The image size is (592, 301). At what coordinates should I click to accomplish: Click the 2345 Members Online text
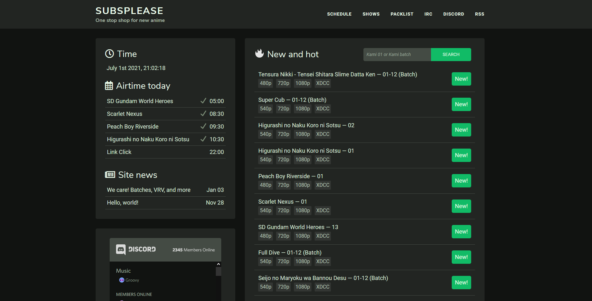pos(194,250)
